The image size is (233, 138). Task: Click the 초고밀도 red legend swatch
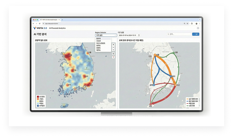38,96
